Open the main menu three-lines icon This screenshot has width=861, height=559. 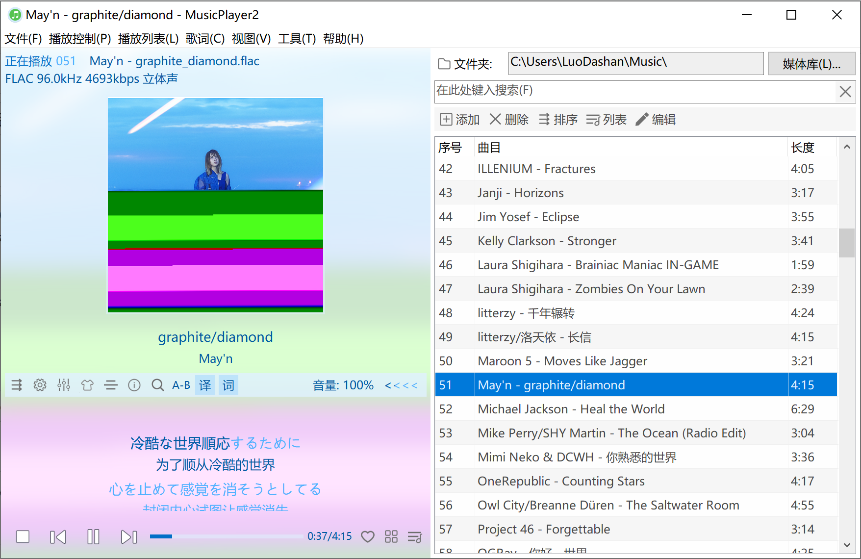111,385
